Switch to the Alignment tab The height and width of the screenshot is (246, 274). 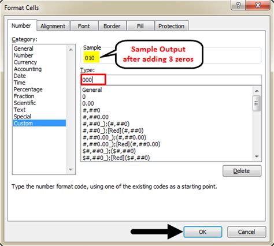53,26
